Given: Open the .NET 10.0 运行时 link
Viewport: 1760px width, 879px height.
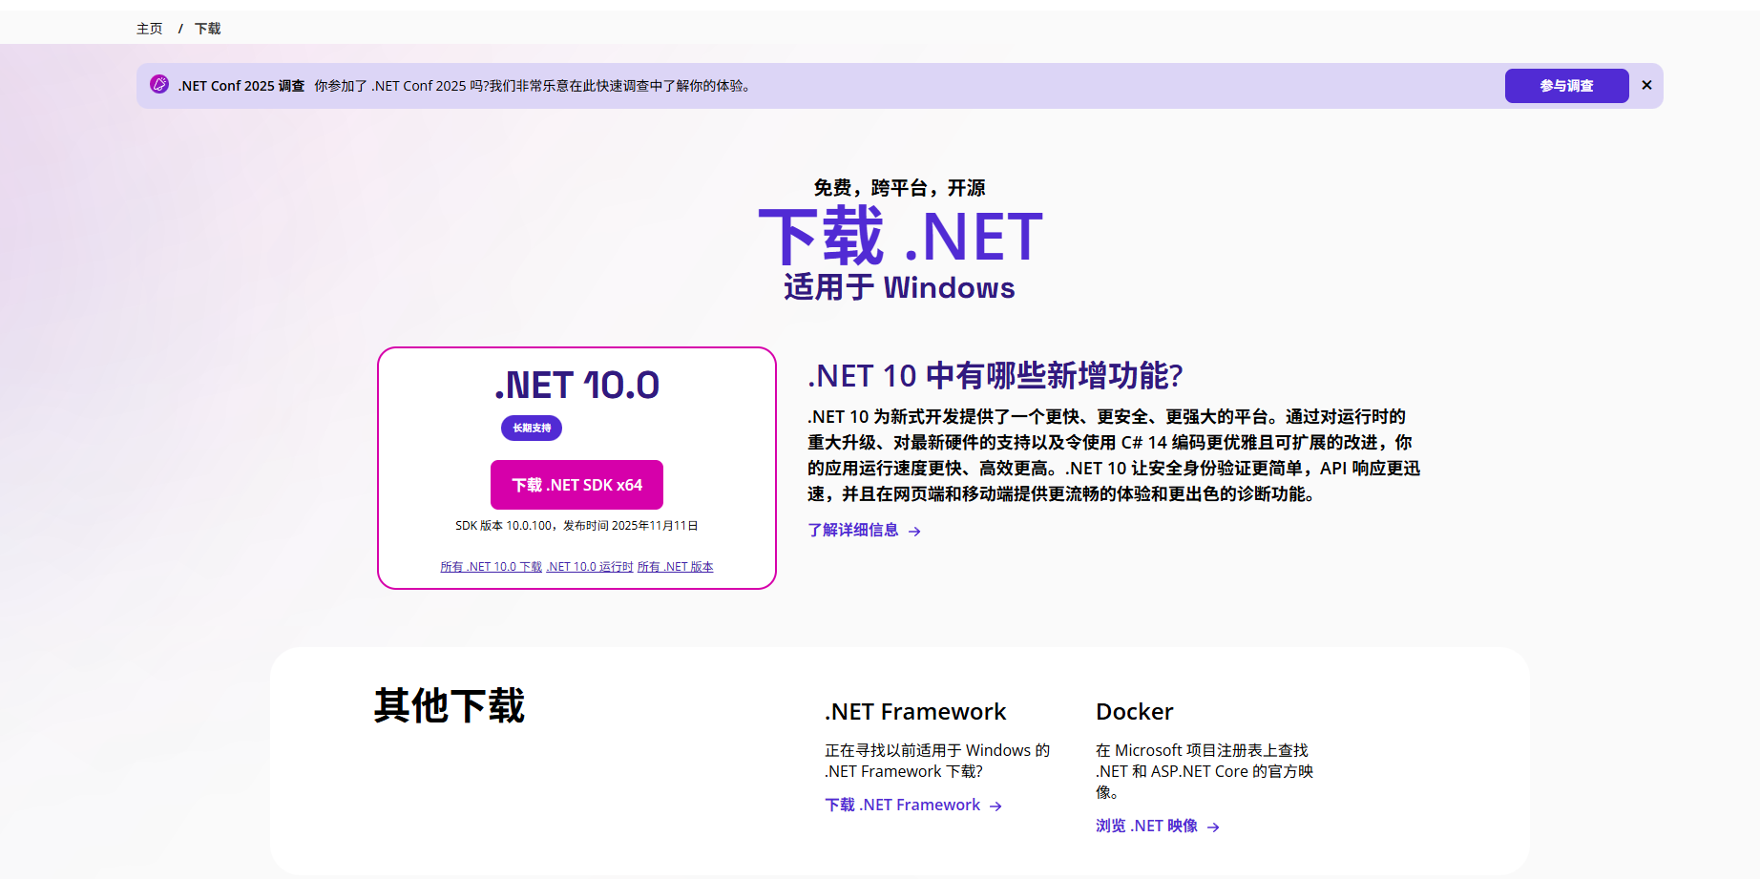Looking at the screenshot, I should (590, 567).
